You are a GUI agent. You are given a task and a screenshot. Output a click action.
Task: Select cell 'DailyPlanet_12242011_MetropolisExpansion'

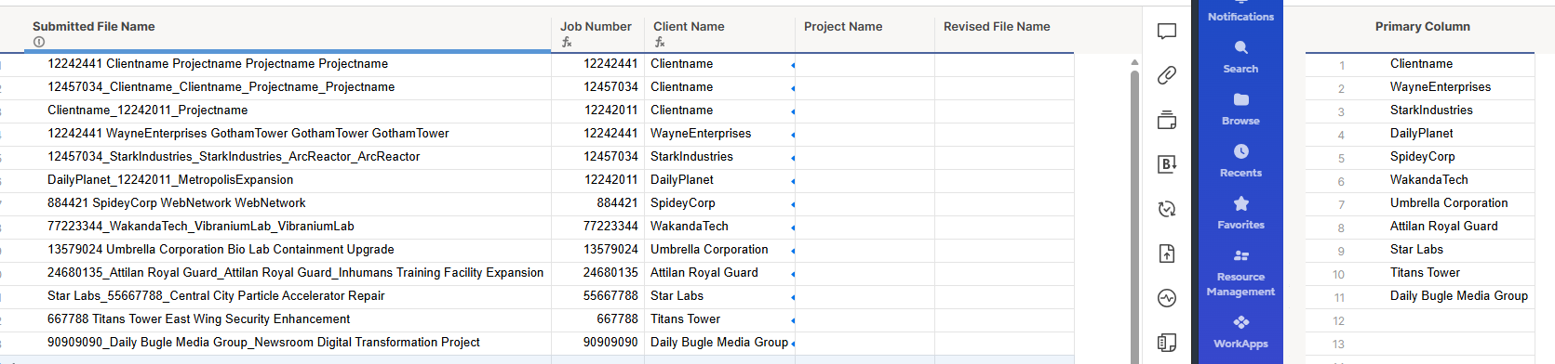[x=288, y=180]
